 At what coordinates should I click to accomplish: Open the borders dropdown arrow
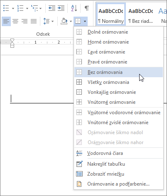click(85, 21)
